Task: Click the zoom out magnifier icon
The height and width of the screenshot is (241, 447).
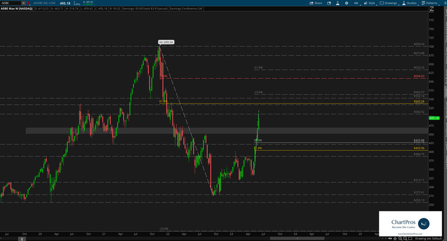Action: (x=405, y=239)
